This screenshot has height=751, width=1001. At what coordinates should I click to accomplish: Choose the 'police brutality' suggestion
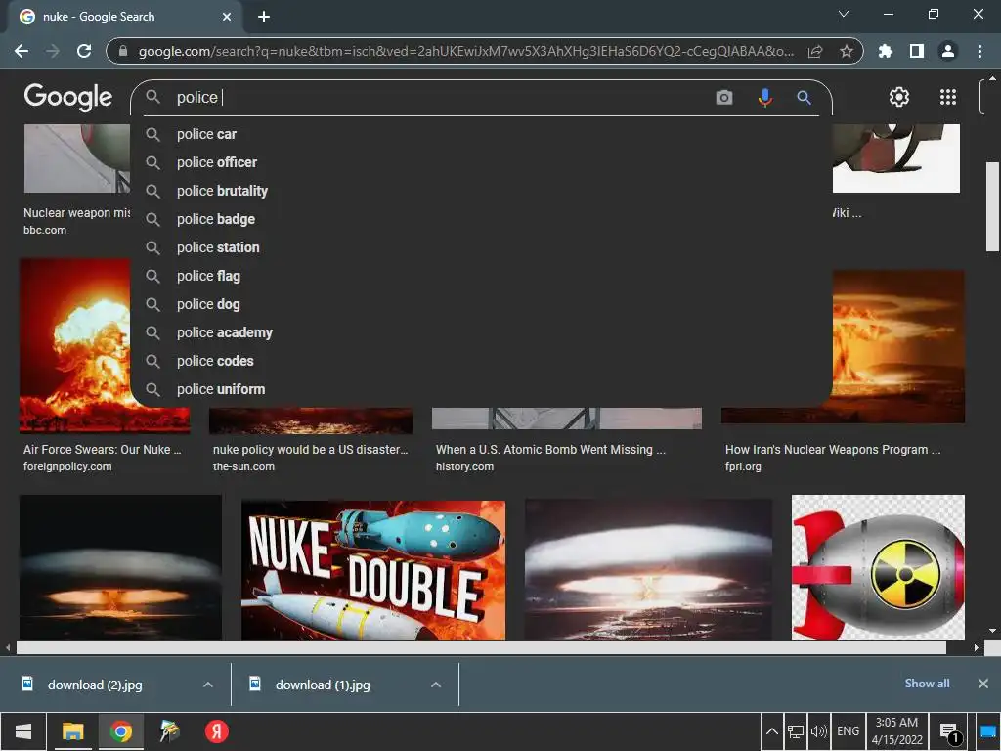point(481,191)
